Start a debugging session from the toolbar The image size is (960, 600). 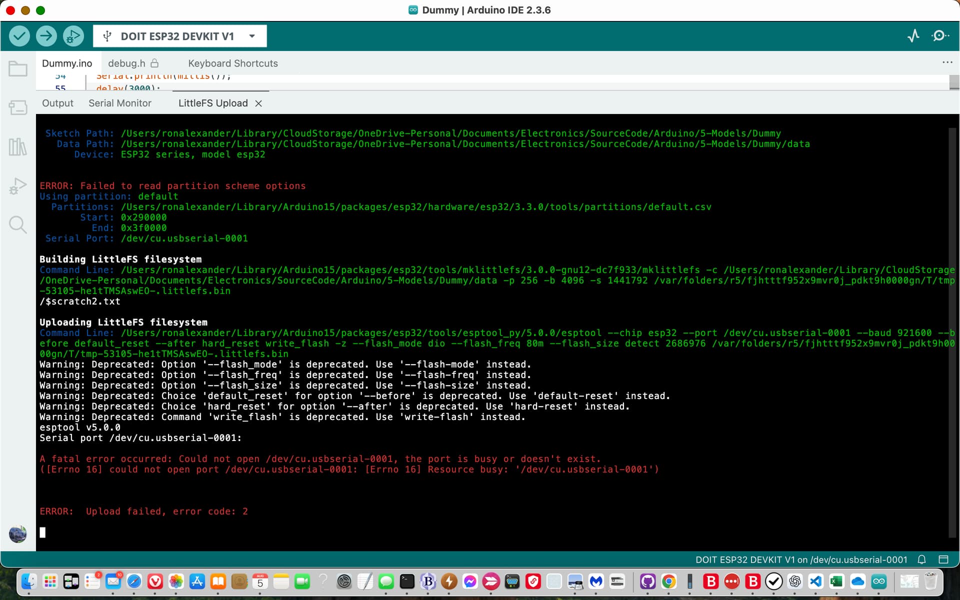(x=73, y=36)
